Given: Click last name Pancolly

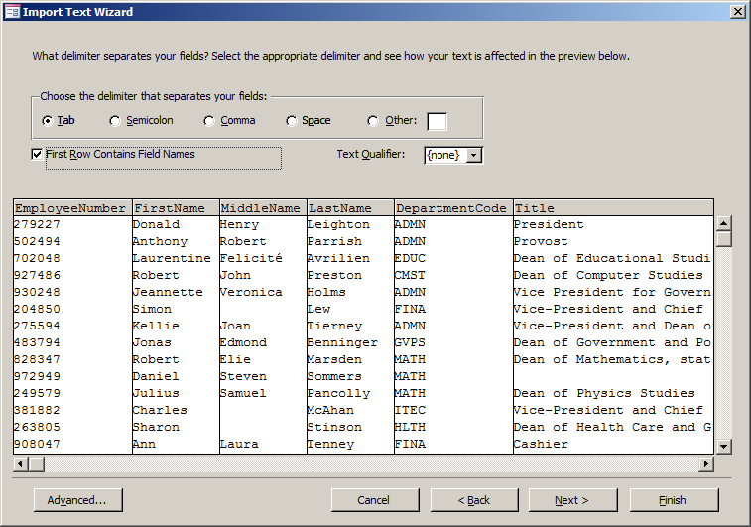Looking at the screenshot, I should [x=338, y=393].
